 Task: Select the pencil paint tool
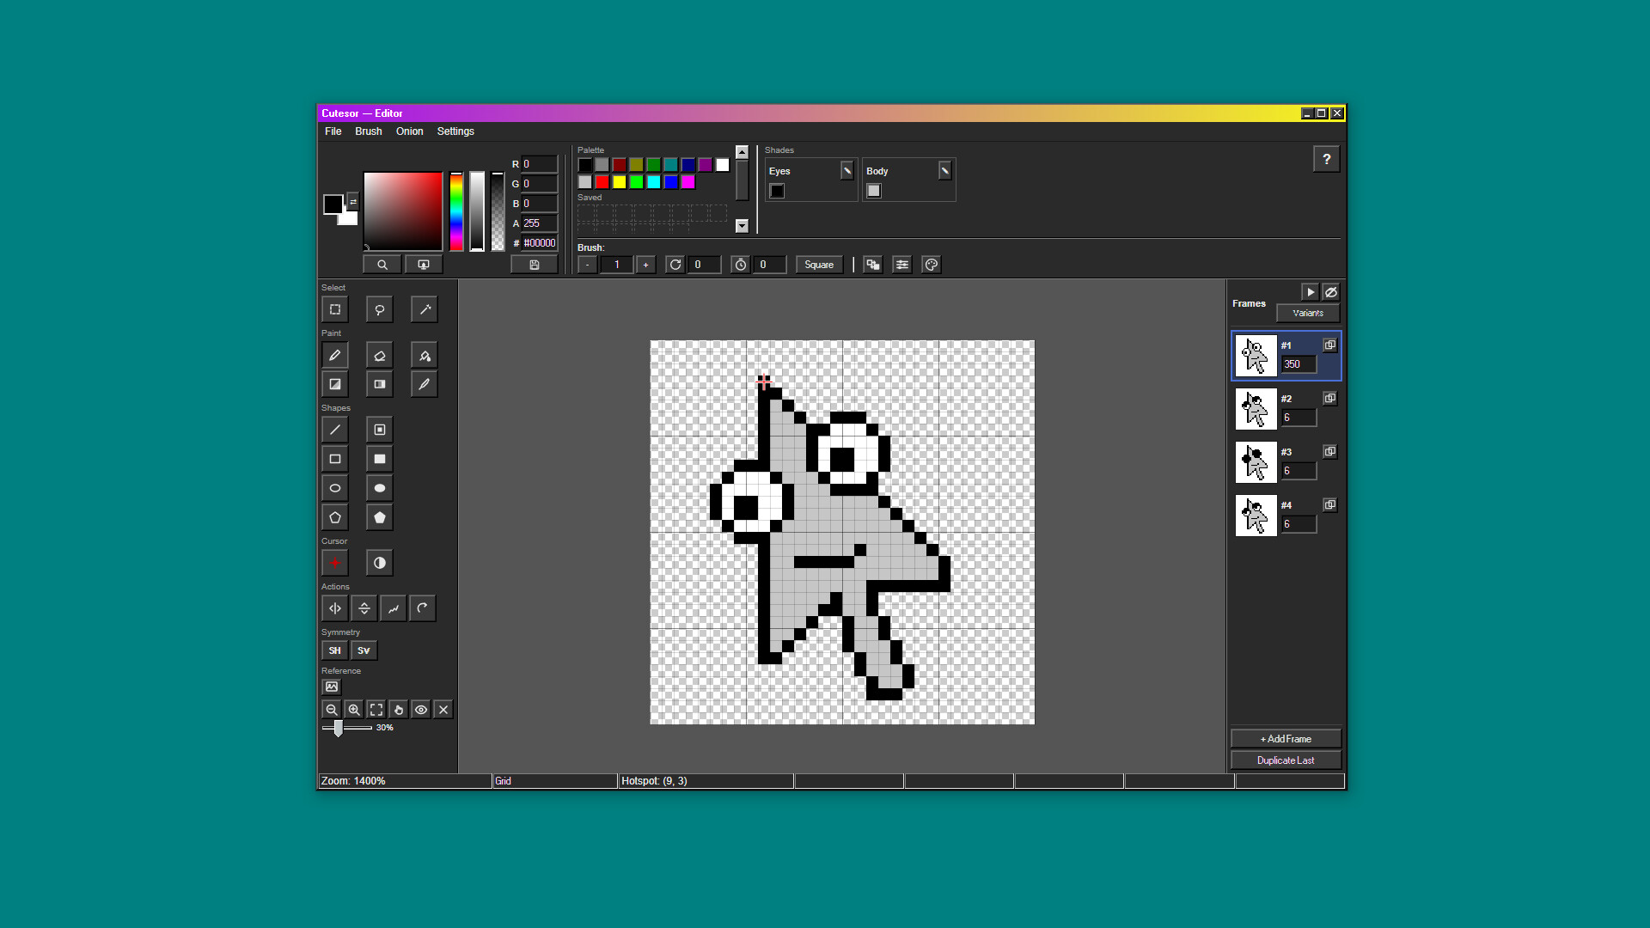[x=335, y=355]
